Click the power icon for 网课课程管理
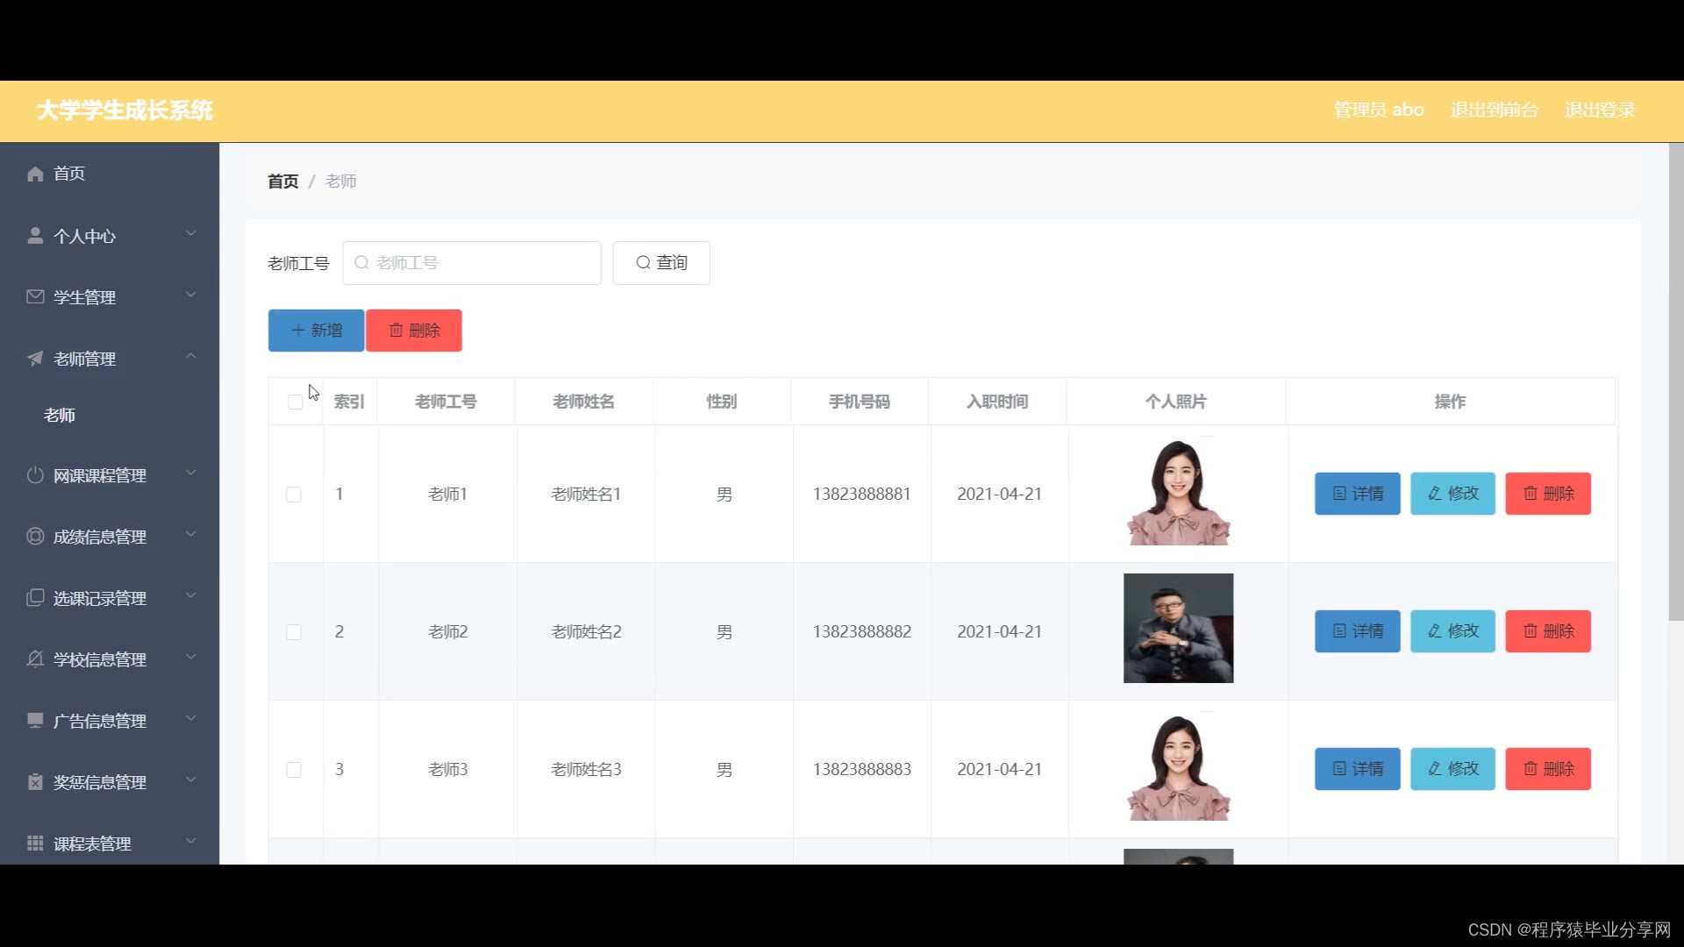 (x=35, y=475)
